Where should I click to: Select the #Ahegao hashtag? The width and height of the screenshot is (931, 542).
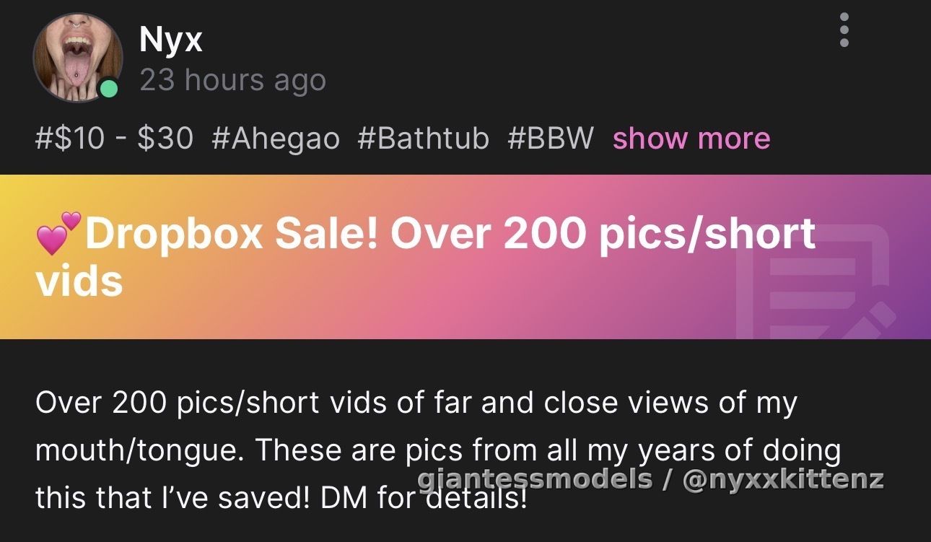tap(276, 138)
